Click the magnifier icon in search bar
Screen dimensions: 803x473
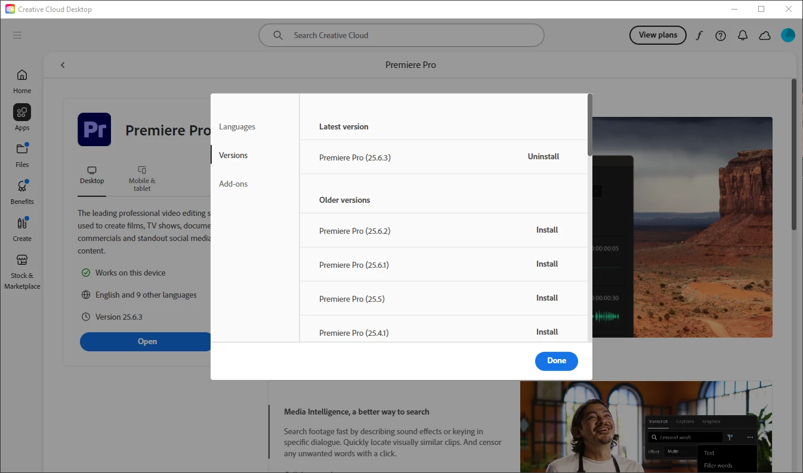point(278,35)
